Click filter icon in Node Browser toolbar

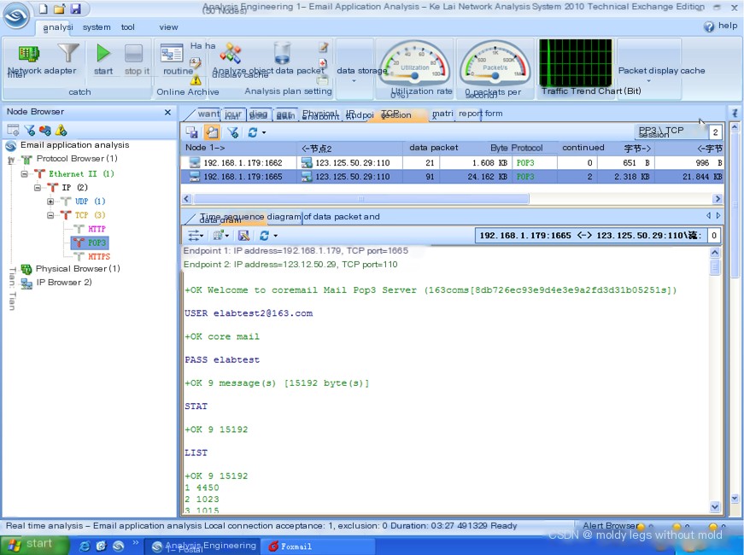click(x=29, y=130)
